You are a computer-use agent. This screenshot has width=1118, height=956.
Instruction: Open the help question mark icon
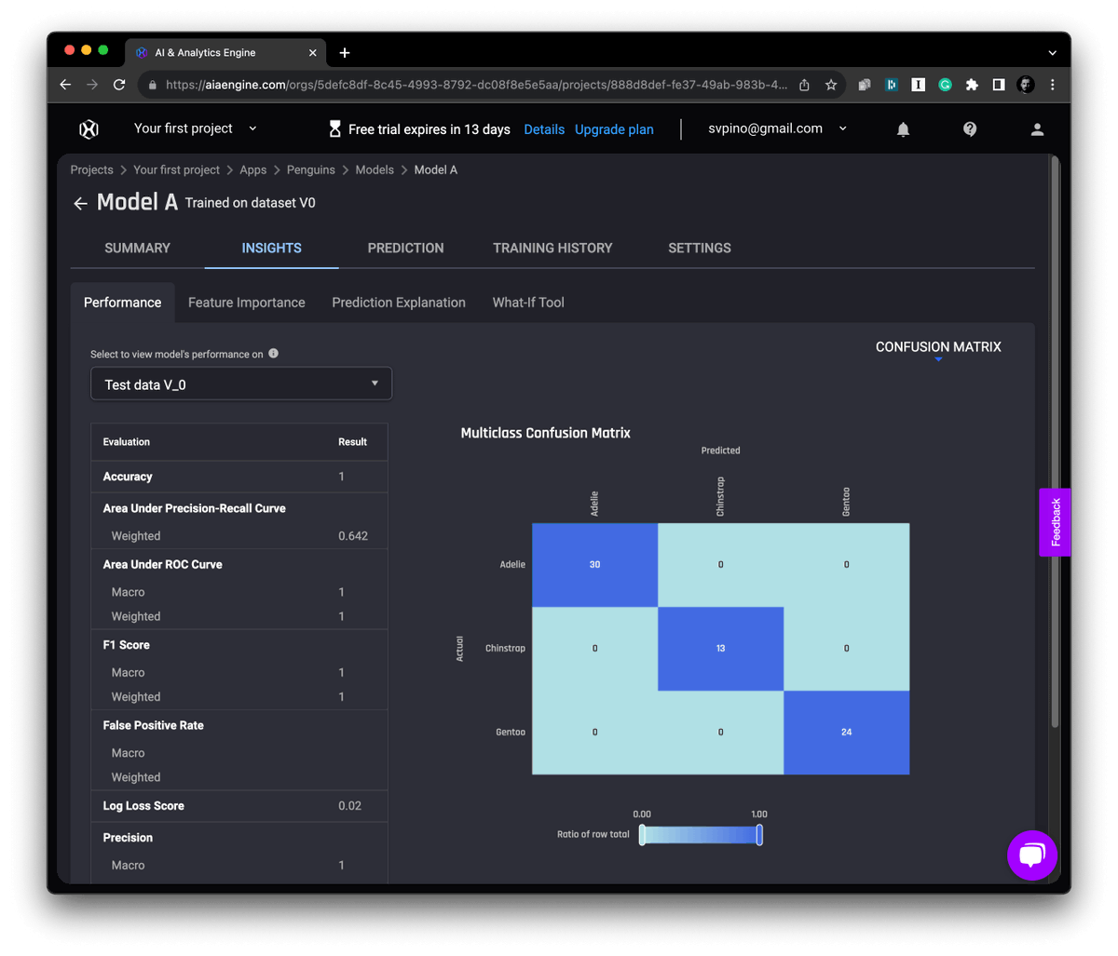[970, 129]
